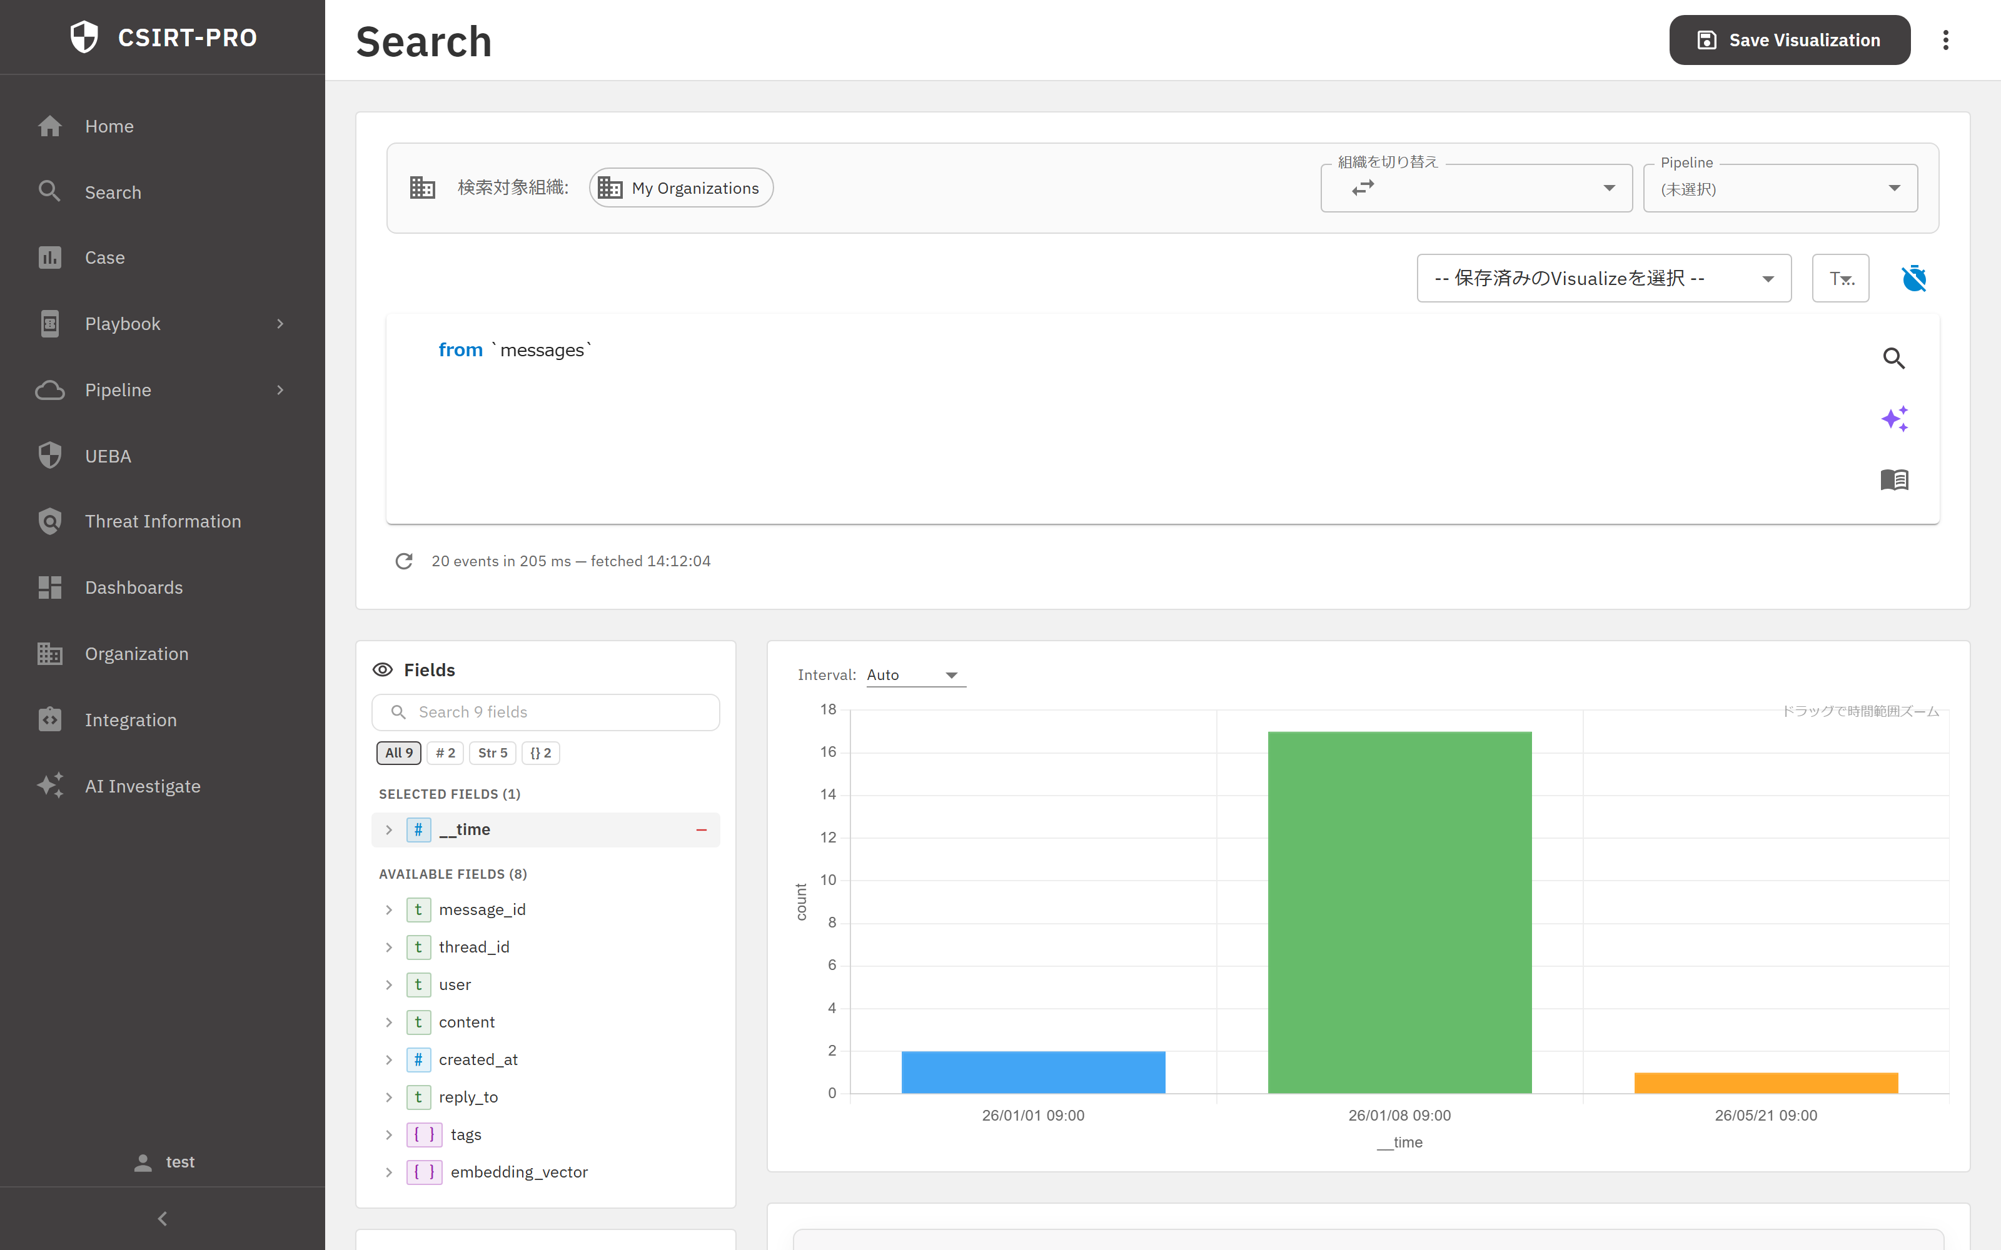2001x1250 pixels.
Task: Filter fields by Str 5 chip
Action: (x=493, y=753)
